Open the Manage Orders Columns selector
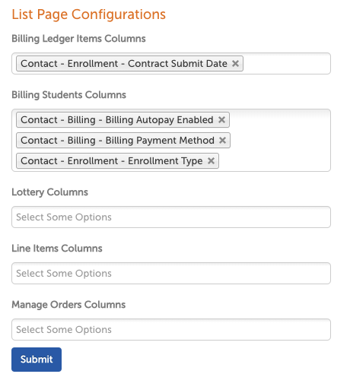350x374 pixels. pos(171,330)
